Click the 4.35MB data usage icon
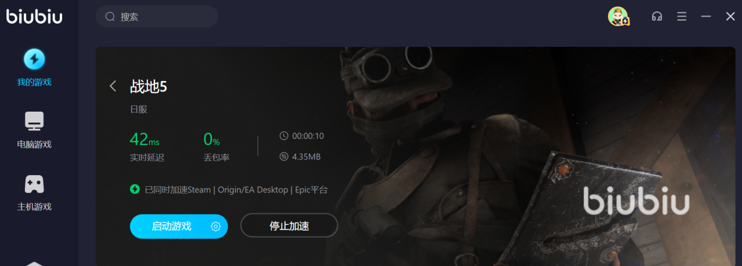 click(283, 157)
